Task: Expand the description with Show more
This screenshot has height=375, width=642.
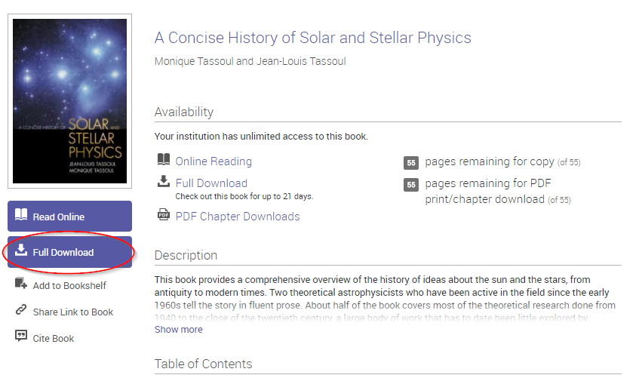Action: [178, 329]
